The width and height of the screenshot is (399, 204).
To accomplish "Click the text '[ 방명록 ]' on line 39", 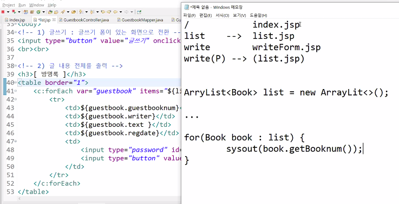I will coord(50,74).
